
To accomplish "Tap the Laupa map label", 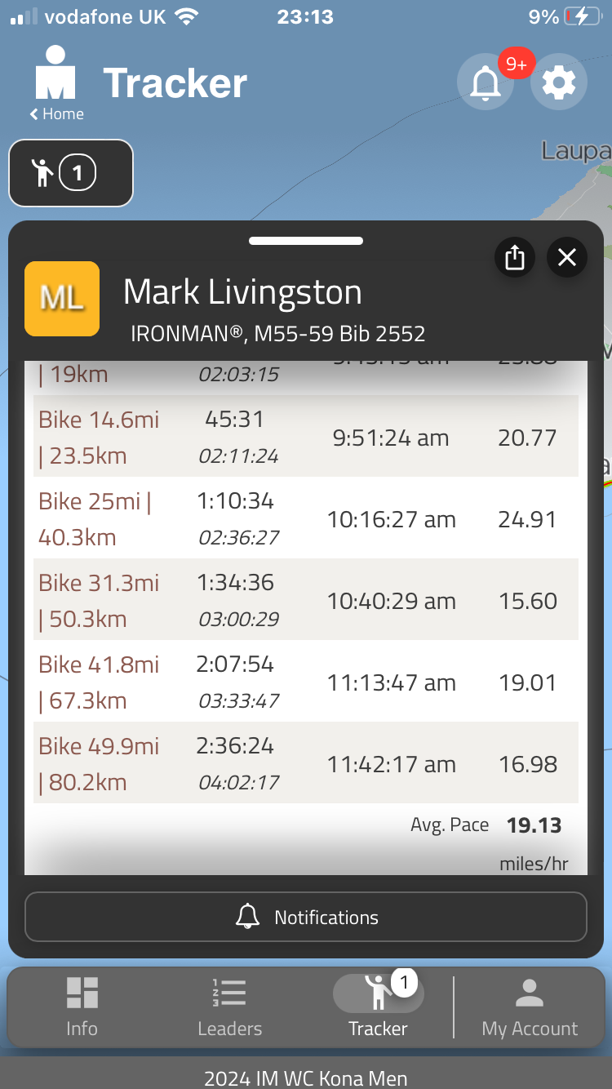I will click(576, 150).
